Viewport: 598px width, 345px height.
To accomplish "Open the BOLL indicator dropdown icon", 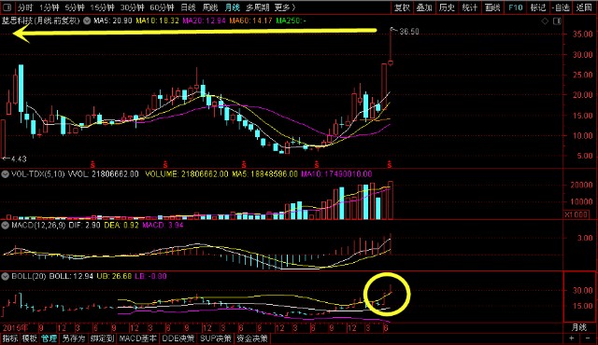I will pos(5,276).
